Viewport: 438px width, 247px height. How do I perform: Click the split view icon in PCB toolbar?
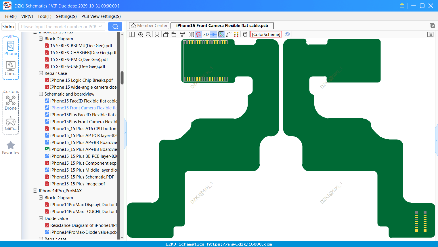pyautogui.click(x=132, y=35)
